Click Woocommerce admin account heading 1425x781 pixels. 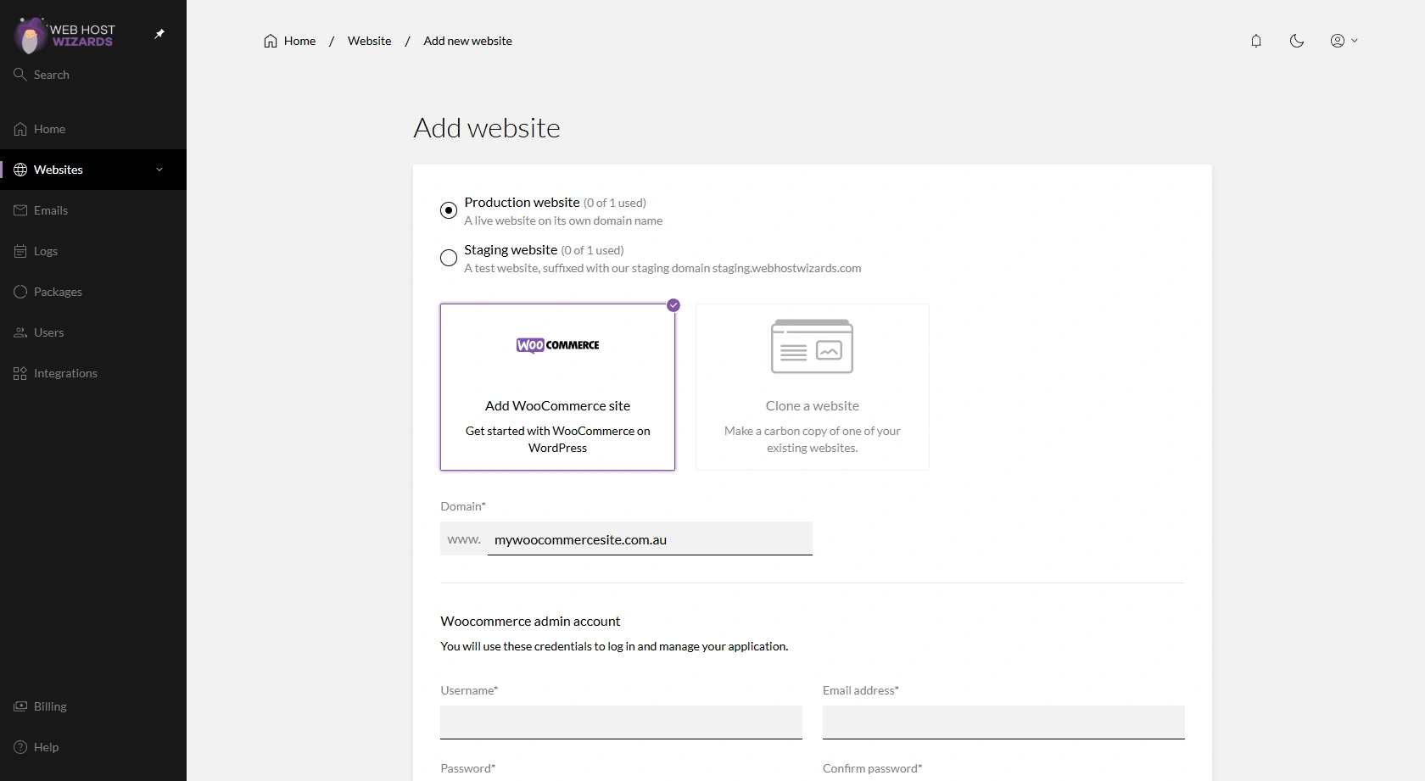click(x=530, y=621)
